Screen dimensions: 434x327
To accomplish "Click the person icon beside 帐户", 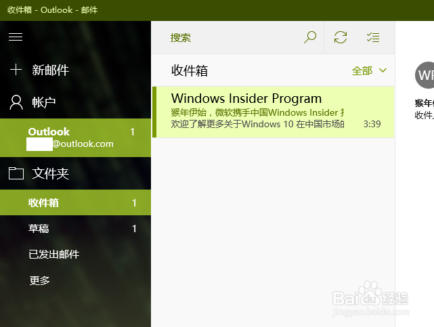I will pos(16,102).
